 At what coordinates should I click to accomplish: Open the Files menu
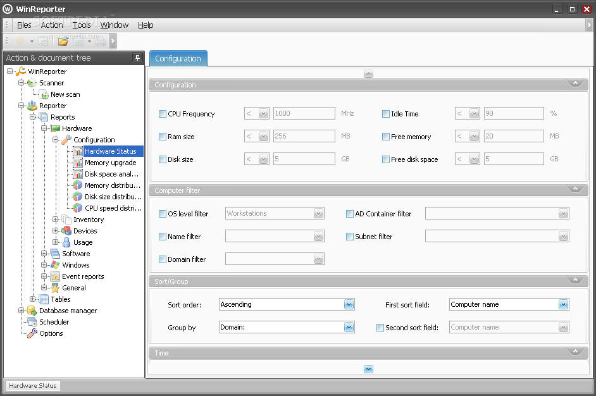24,25
